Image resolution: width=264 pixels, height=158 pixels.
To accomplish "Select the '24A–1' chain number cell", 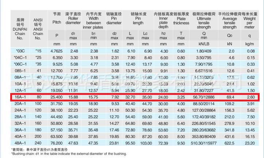I will [20, 110].
